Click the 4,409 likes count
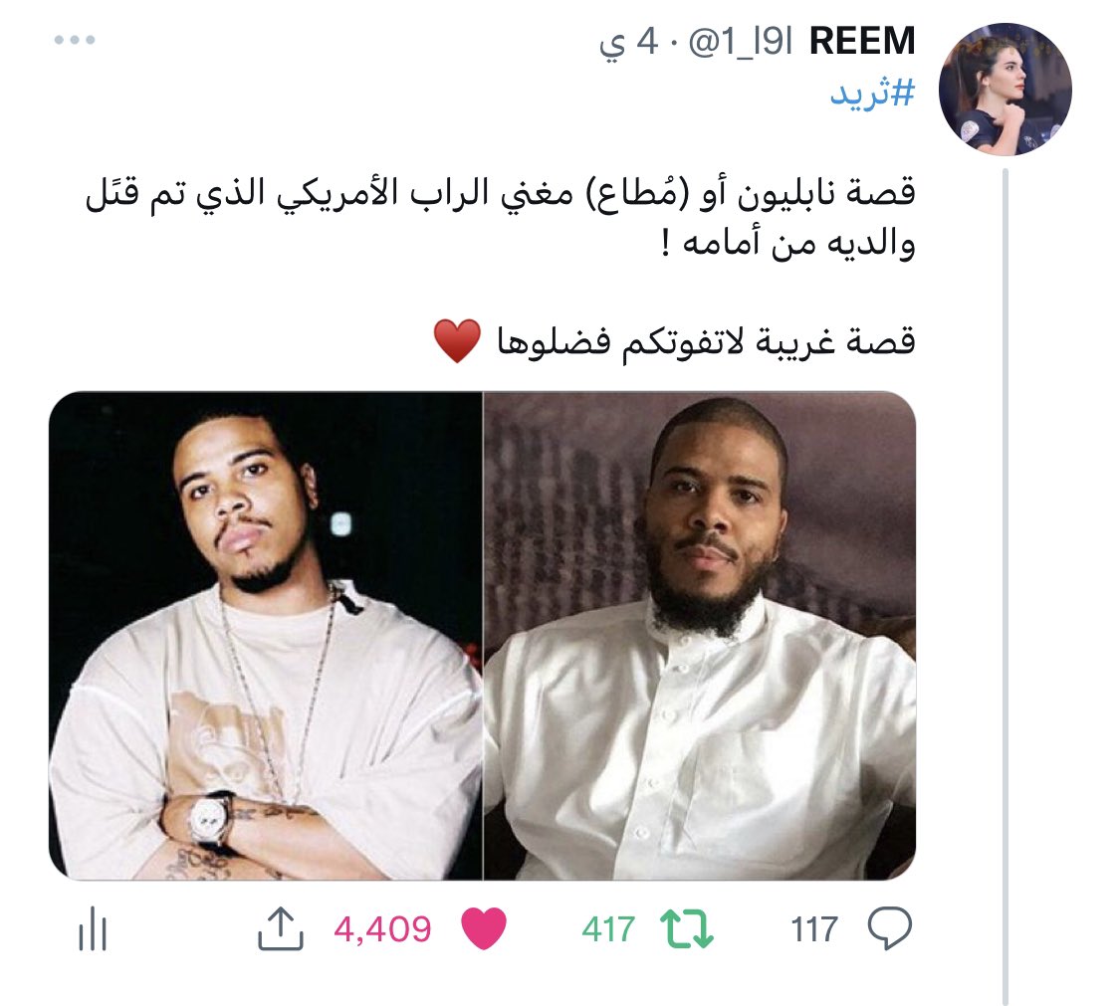 tap(383, 929)
